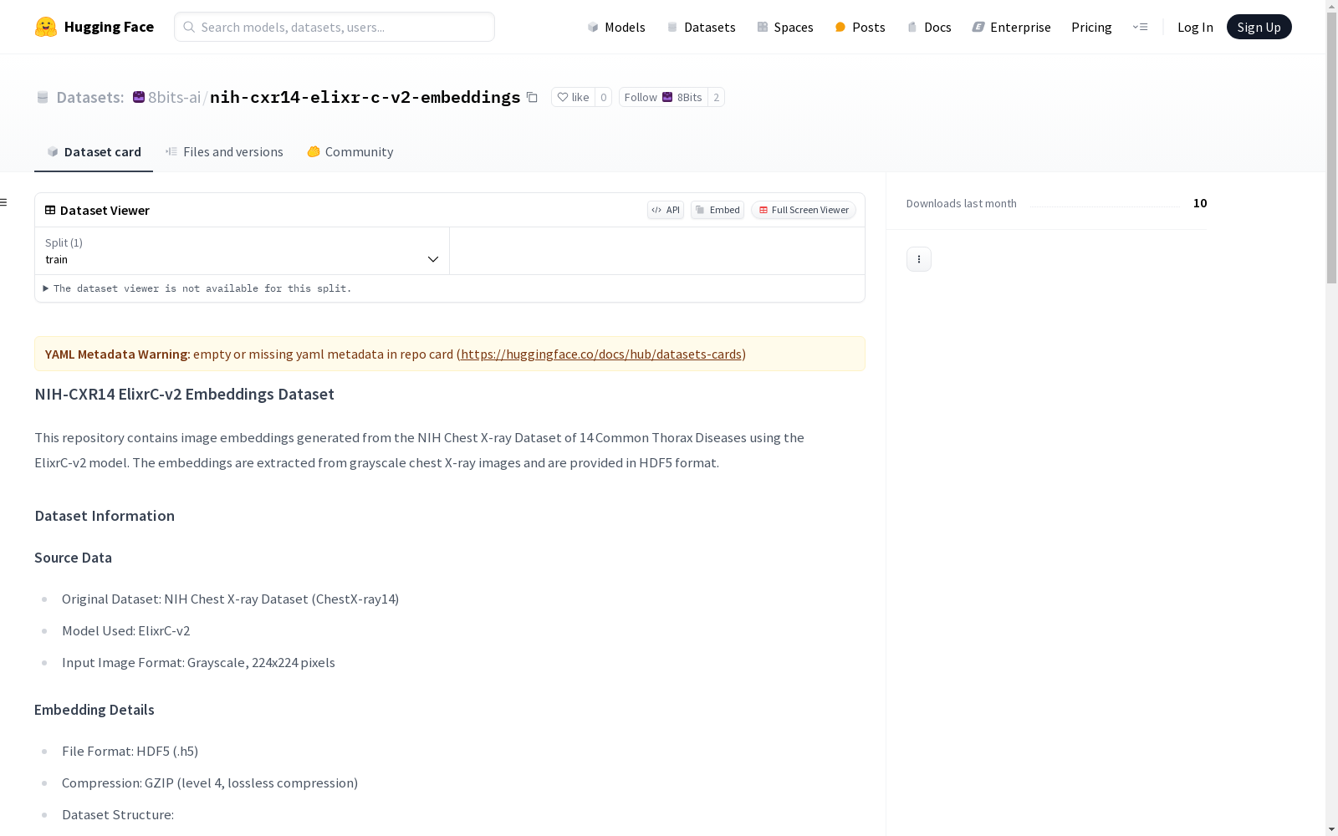Go to Datasets in the top navigation
This screenshot has width=1338, height=836.
point(701,27)
